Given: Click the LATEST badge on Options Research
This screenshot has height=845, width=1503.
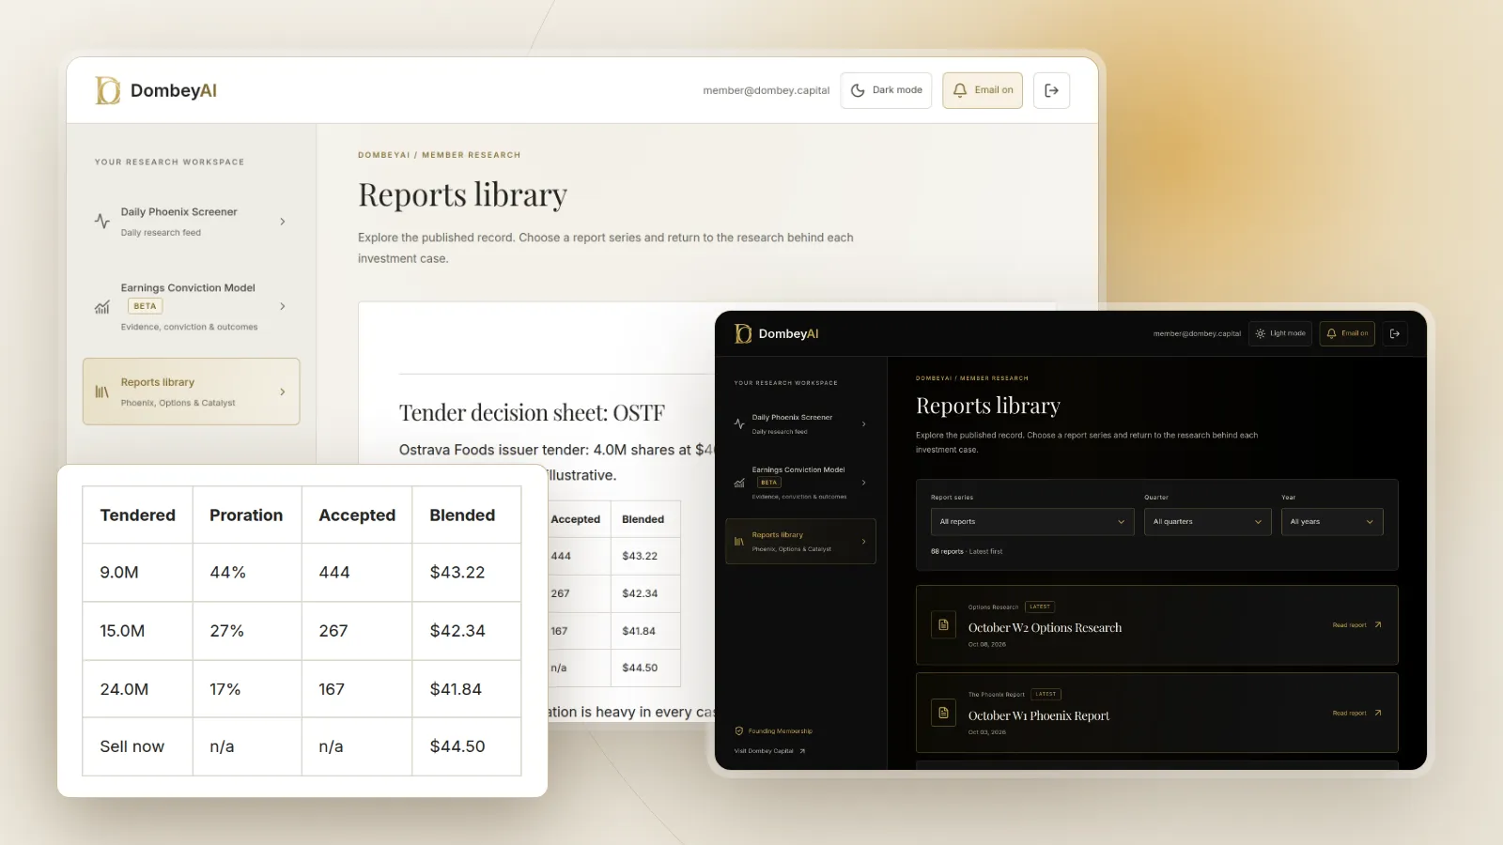Looking at the screenshot, I should (1040, 607).
